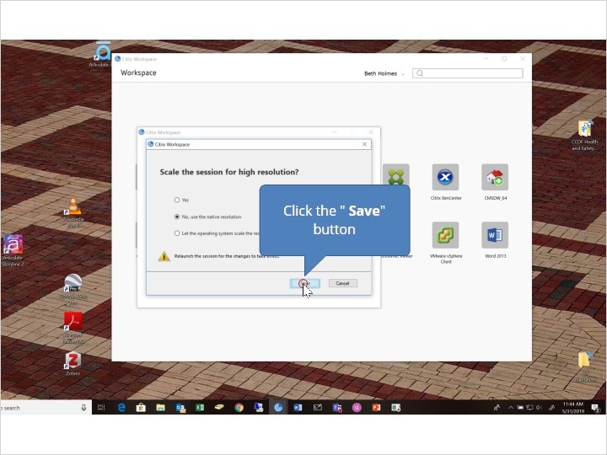
Task: Open Outlook from the taskbar
Action: 180,408
